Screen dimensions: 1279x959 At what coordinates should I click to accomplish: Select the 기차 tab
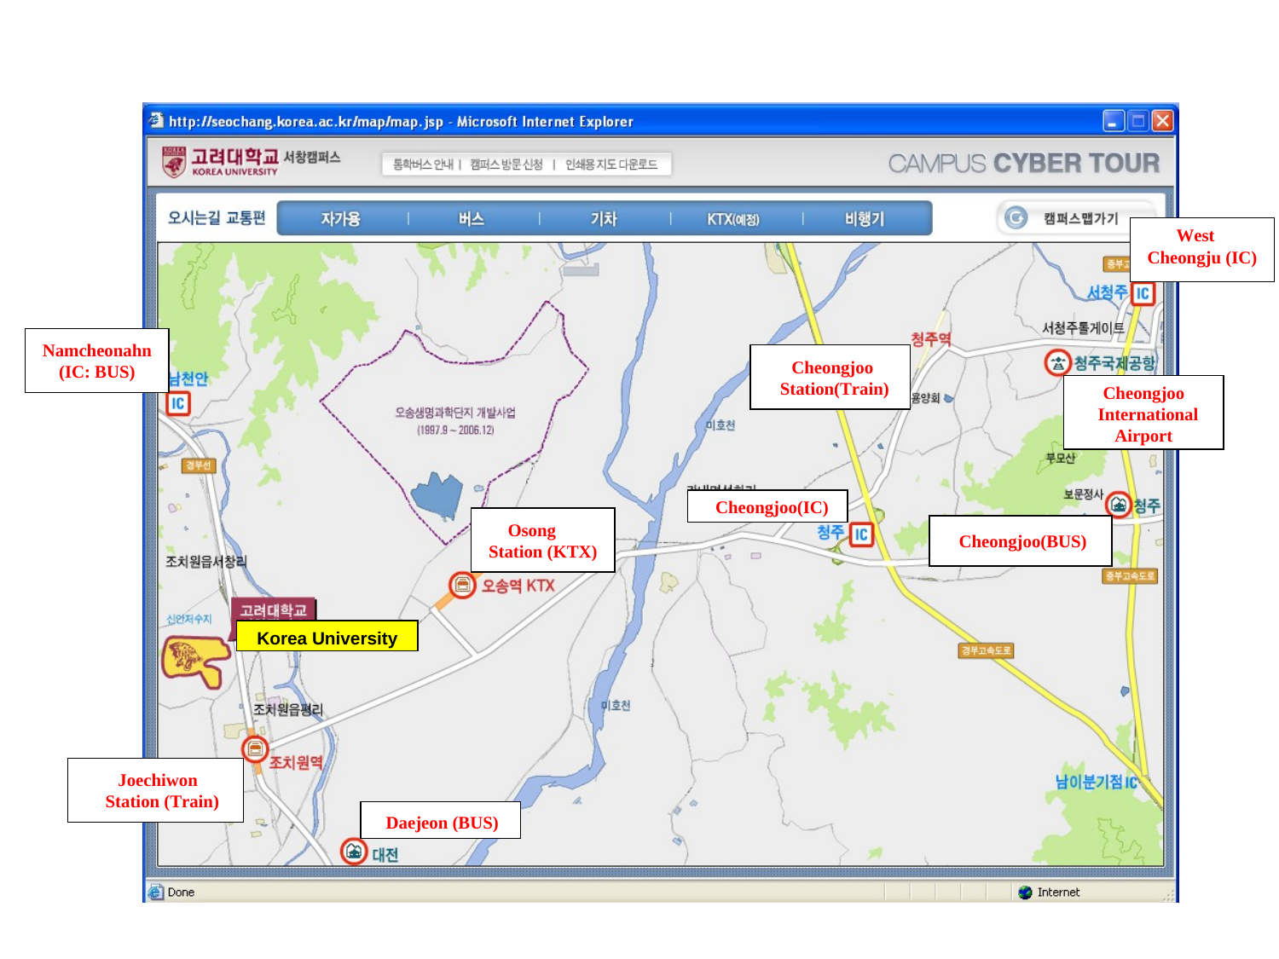(604, 219)
